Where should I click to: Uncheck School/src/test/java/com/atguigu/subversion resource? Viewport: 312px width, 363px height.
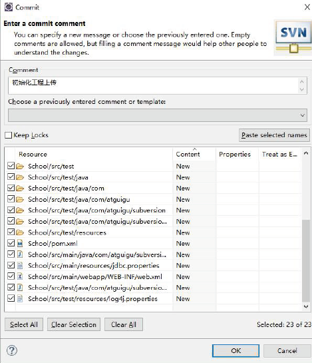pos(11,210)
